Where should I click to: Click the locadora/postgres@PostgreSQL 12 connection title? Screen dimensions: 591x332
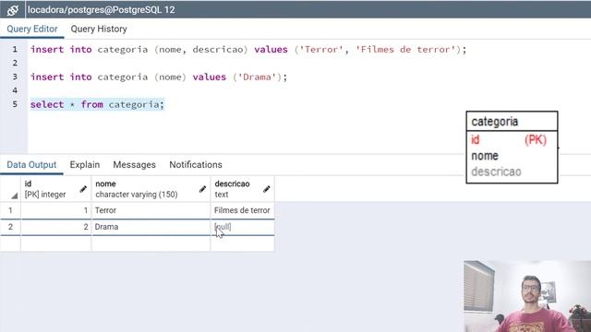tap(101, 10)
